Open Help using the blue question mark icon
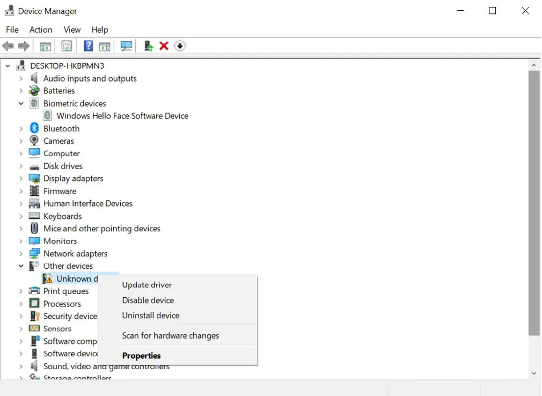Image resolution: width=542 pixels, height=396 pixels. click(88, 46)
